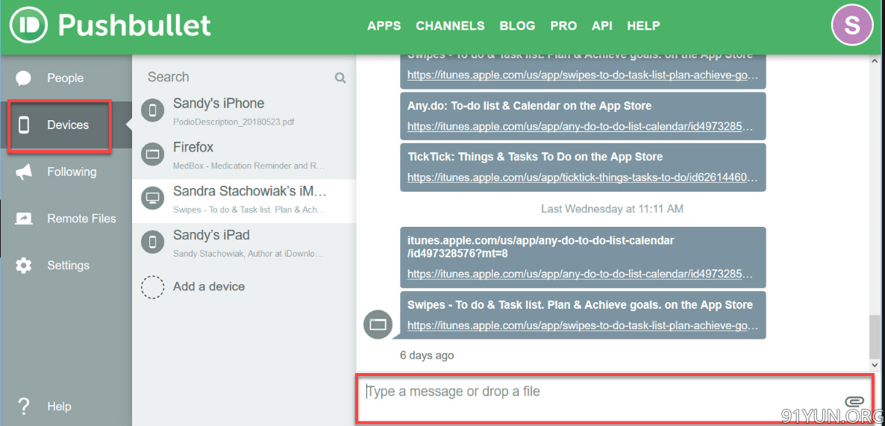Viewport: 885px width, 426px height.
Task: Click 'Swipes - To do & Task list' device subtitle
Action: click(x=249, y=210)
